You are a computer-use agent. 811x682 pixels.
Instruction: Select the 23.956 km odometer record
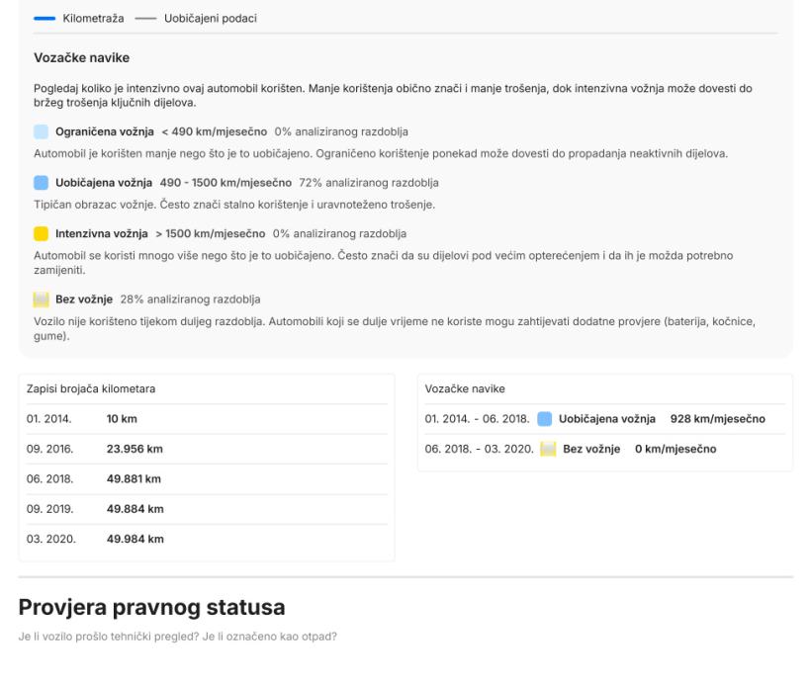135,449
